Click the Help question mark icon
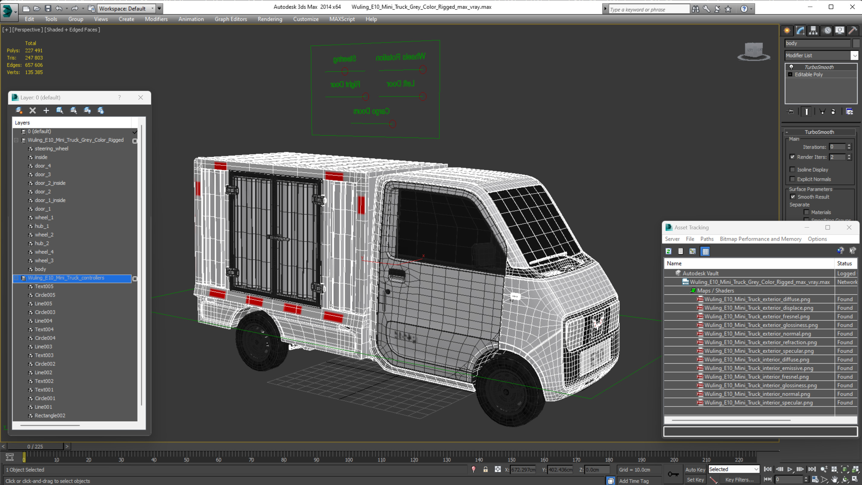The width and height of the screenshot is (862, 485). click(x=744, y=9)
